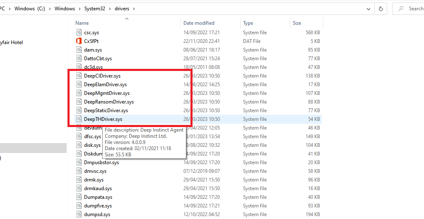Click the csc.sys file icon
The height and width of the screenshot is (219, 424).
(x=79, y=32)
